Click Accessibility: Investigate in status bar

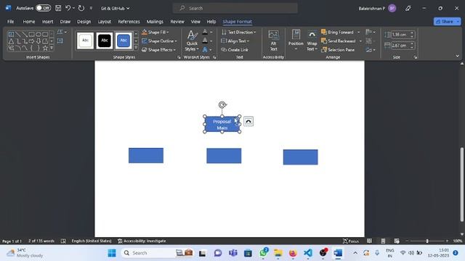142,241
